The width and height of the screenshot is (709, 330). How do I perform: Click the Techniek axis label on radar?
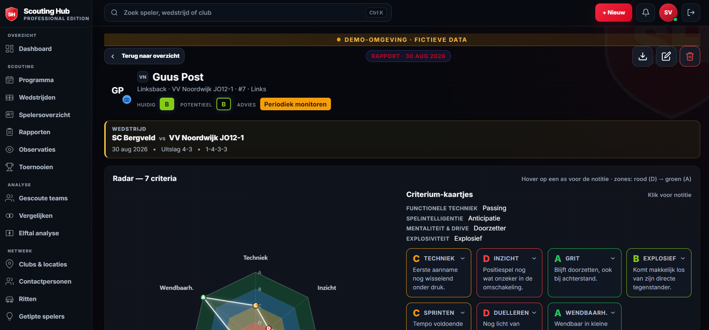click(x=256, y=258)
